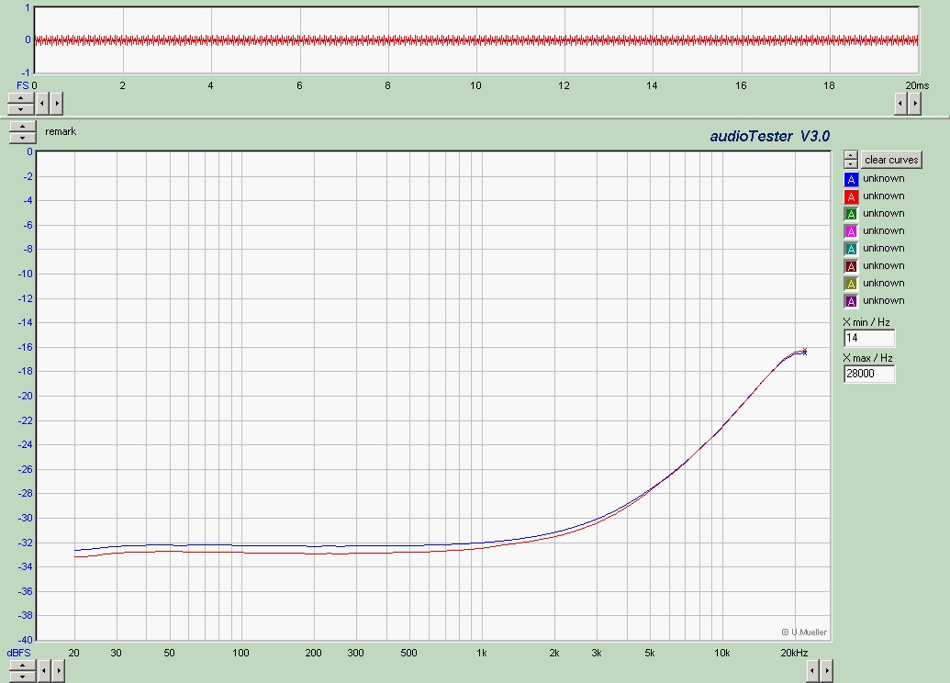Image resolution: width=950 pixels, height=683 pixels.
Task: Toggle the blue curve A button
Action: point(851,180)
